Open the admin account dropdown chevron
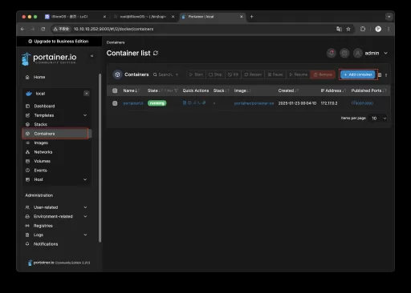 click(385, 53)
